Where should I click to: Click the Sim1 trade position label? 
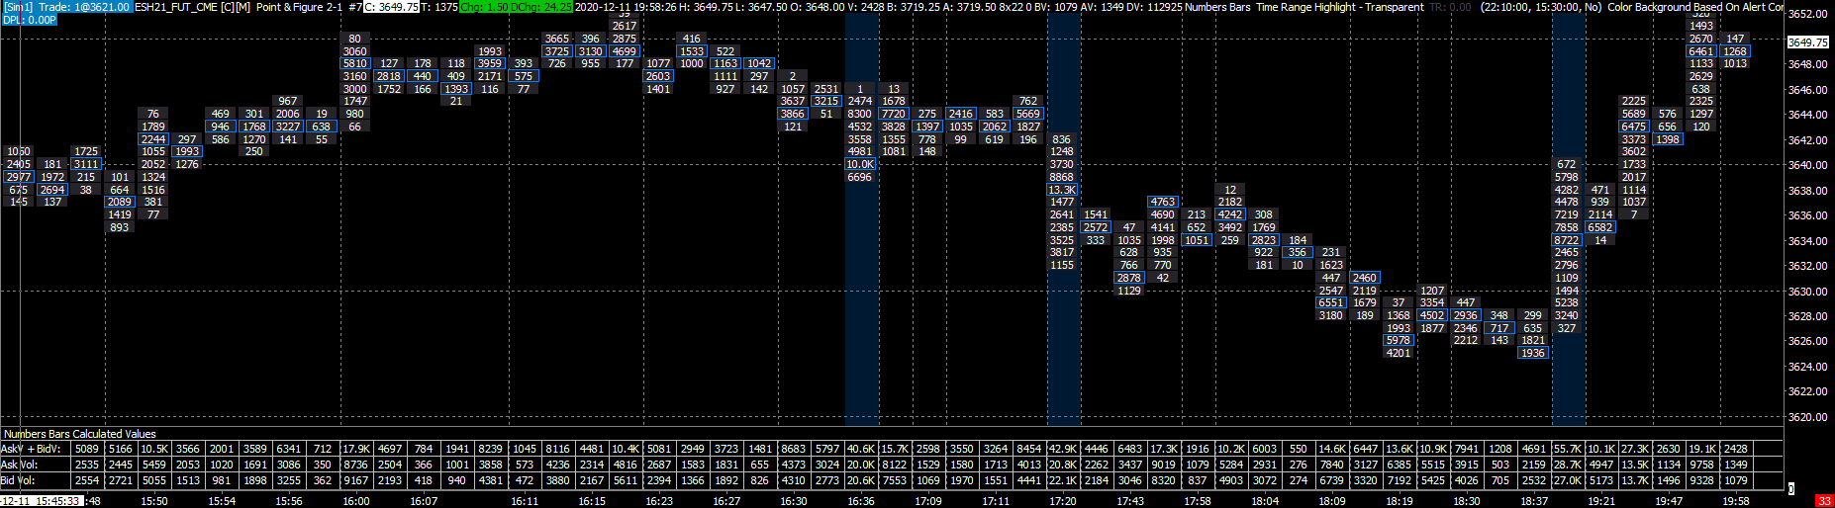[66, 7]
